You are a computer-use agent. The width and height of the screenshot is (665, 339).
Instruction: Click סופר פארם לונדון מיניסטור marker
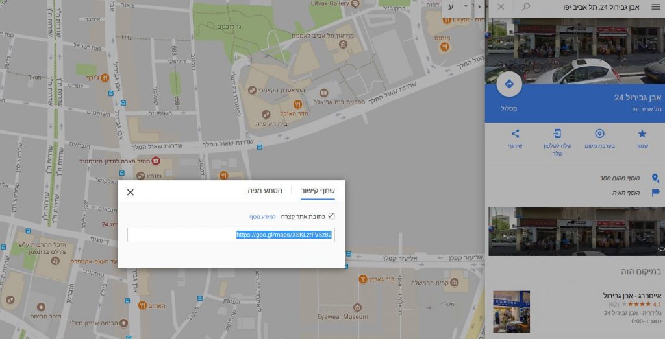(156, 161)
